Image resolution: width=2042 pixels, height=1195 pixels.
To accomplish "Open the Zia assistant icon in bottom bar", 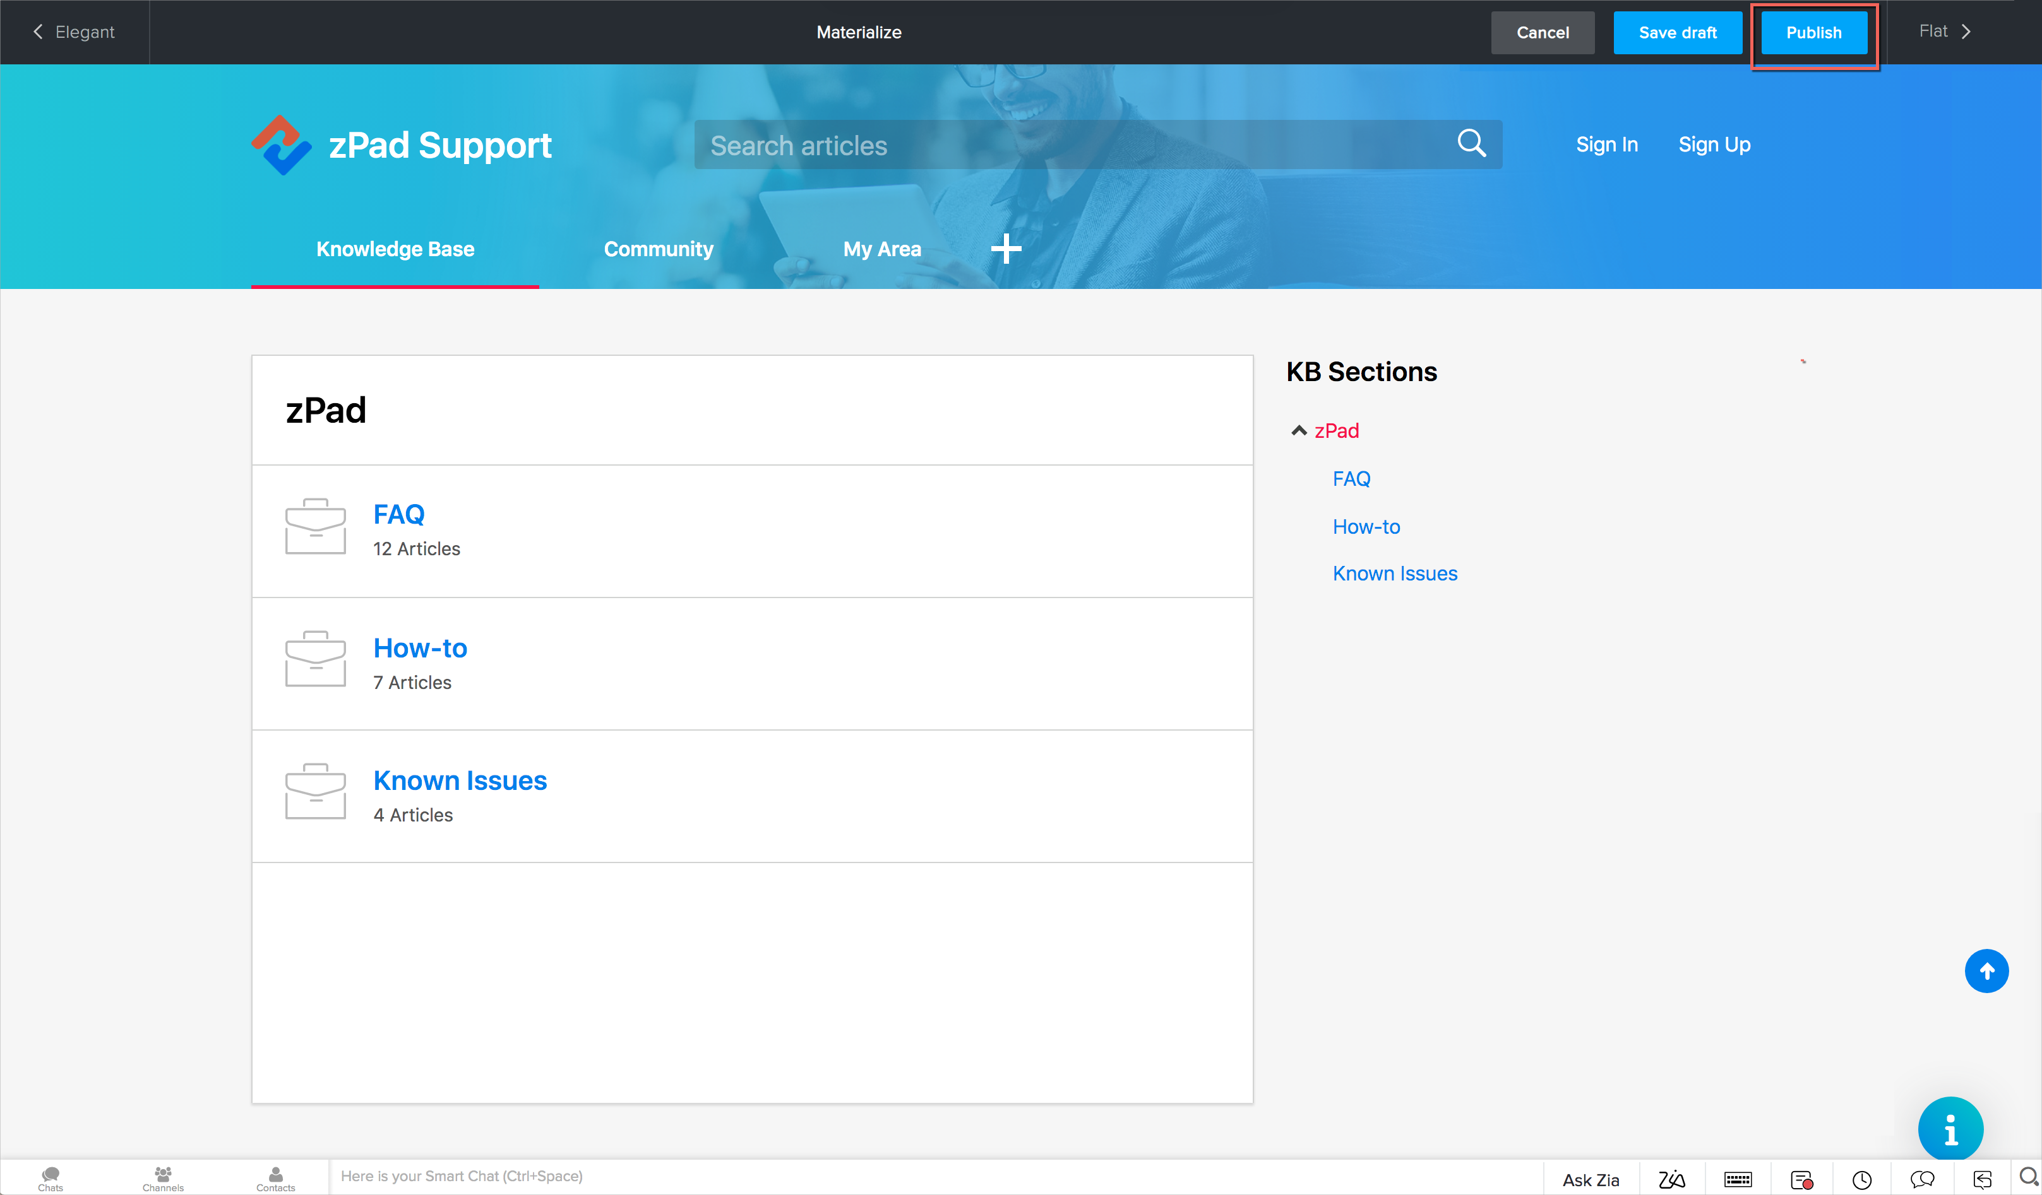I will pyautogui.click(x=1671, y=1179).
